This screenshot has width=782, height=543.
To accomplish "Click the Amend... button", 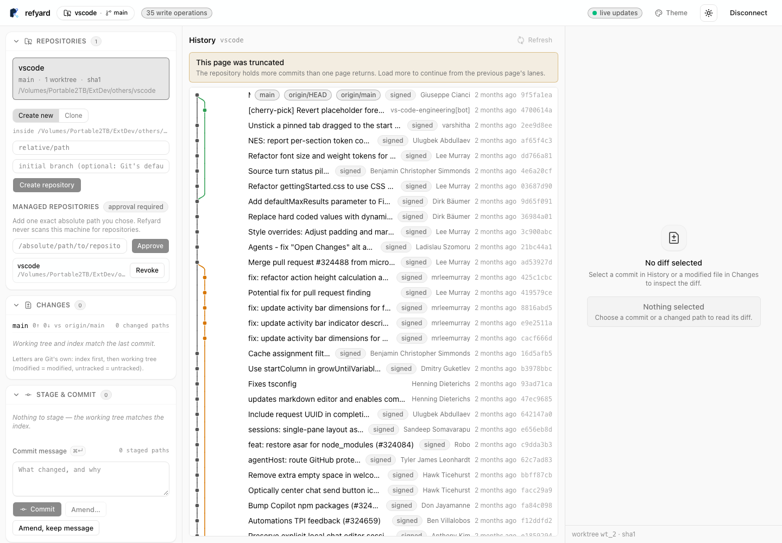I will (x=86, y=509).
